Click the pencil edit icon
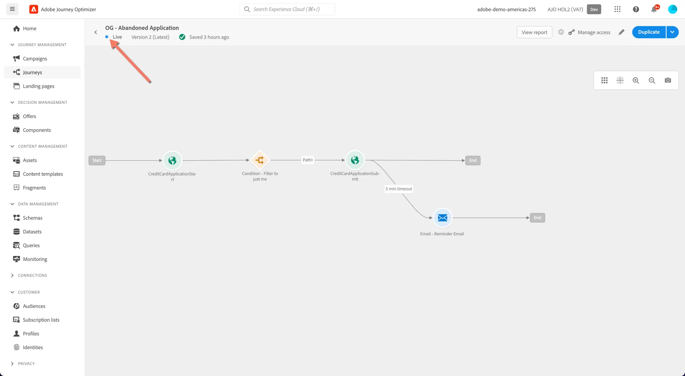This screenshot has width=685, height=376. pos(622,32)
